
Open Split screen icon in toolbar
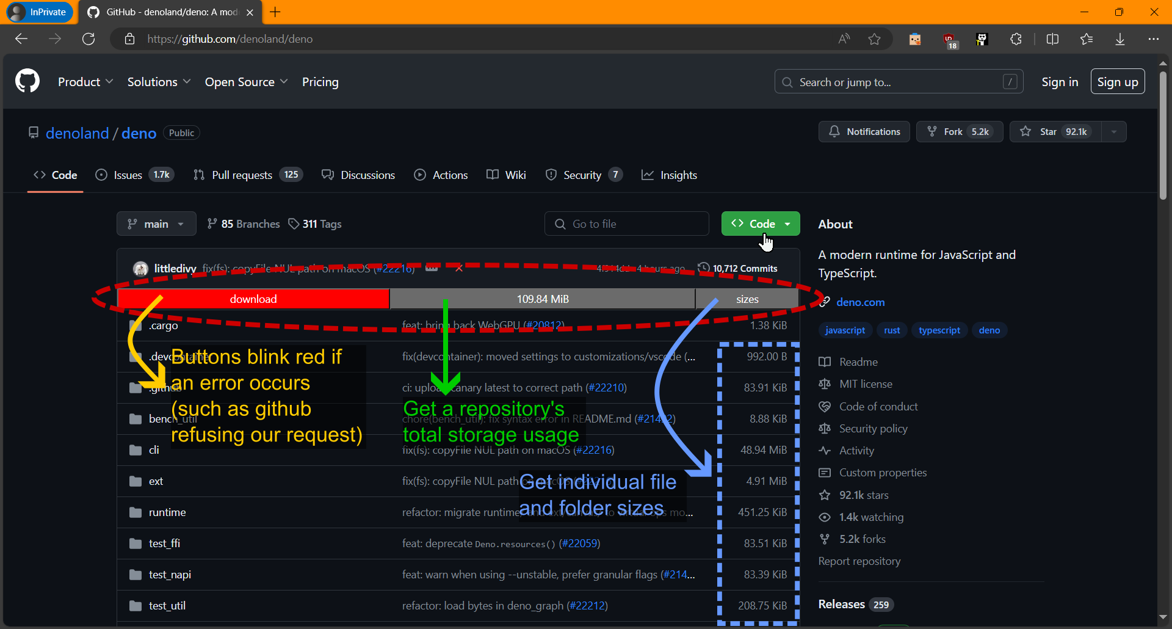[x=1052, y=39]
